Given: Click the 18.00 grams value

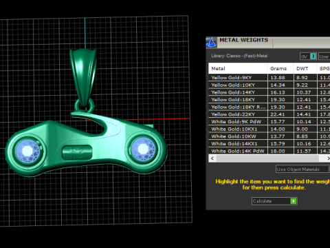Looking at the screenshot, I should (x=278, y=151).
